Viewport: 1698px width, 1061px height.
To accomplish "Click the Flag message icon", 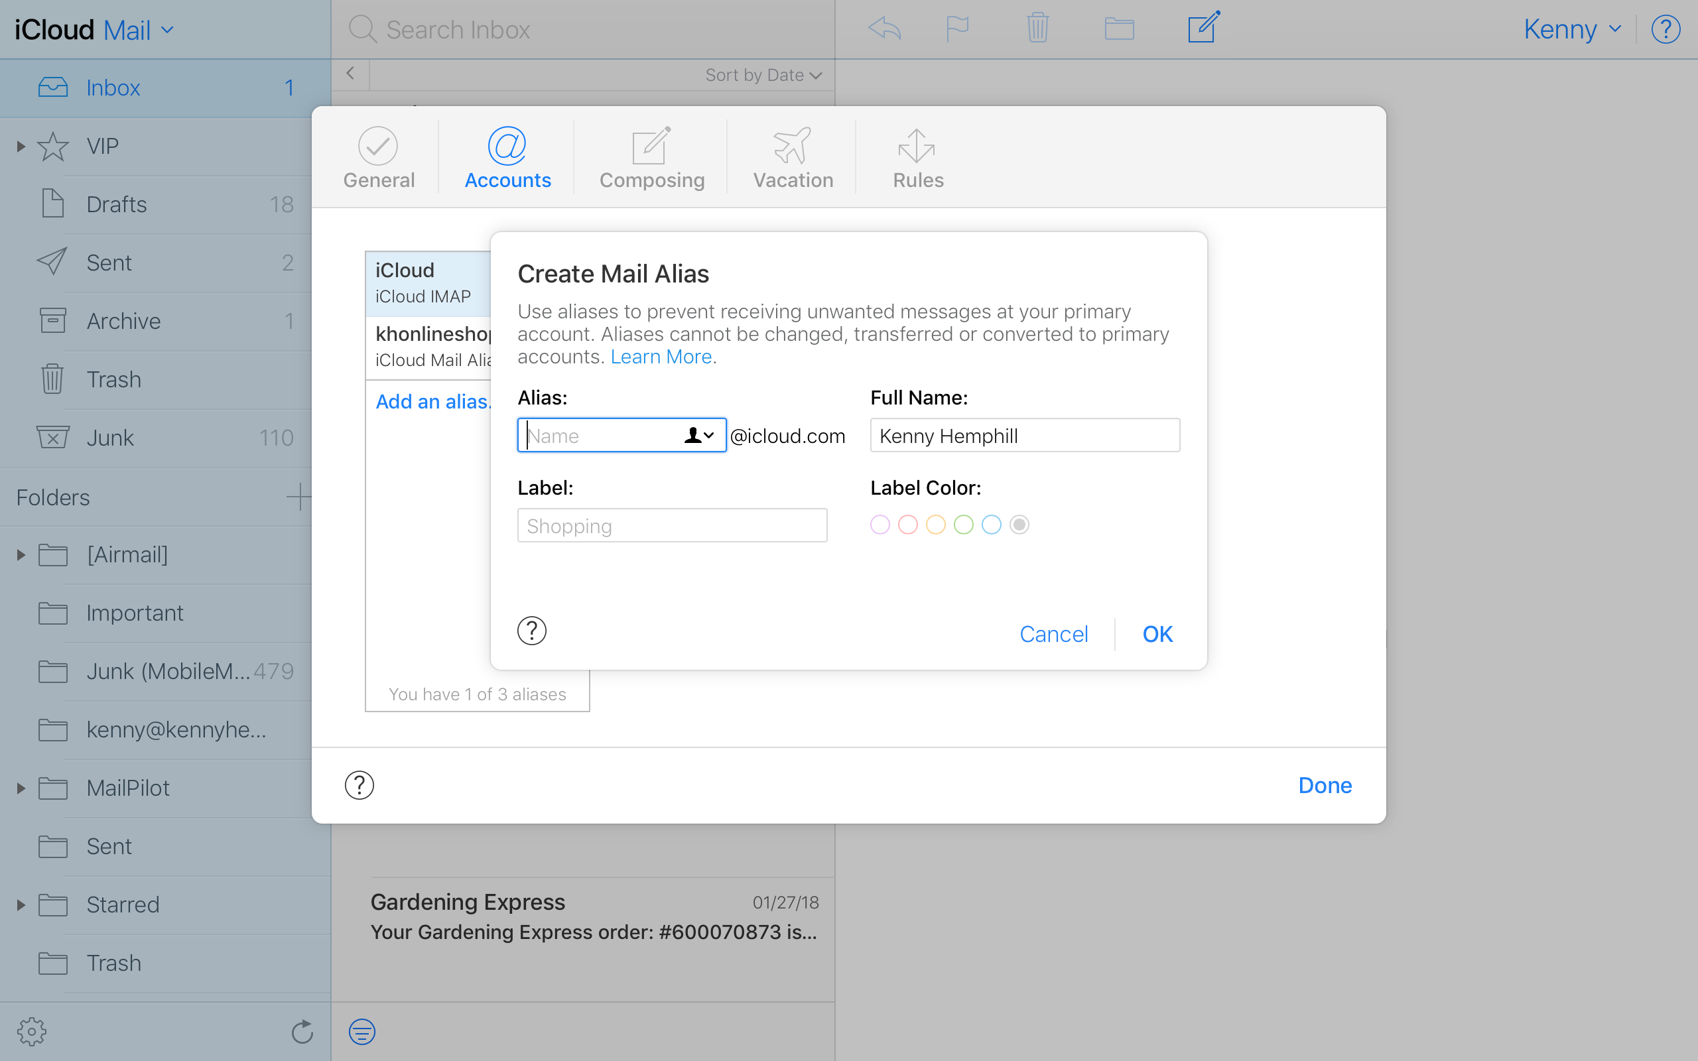I will (x=958, y=29).
